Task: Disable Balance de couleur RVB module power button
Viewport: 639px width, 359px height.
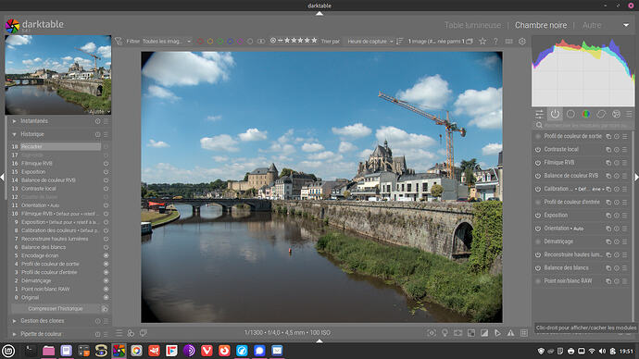Action: 538,176
